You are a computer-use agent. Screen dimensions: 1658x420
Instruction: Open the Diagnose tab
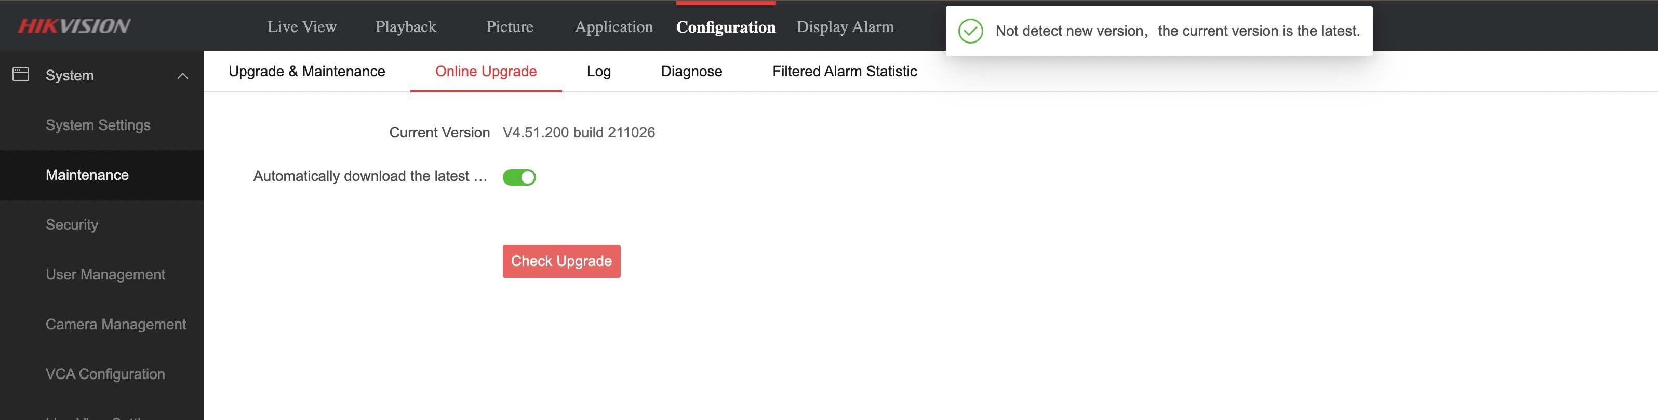pos(691,71)
